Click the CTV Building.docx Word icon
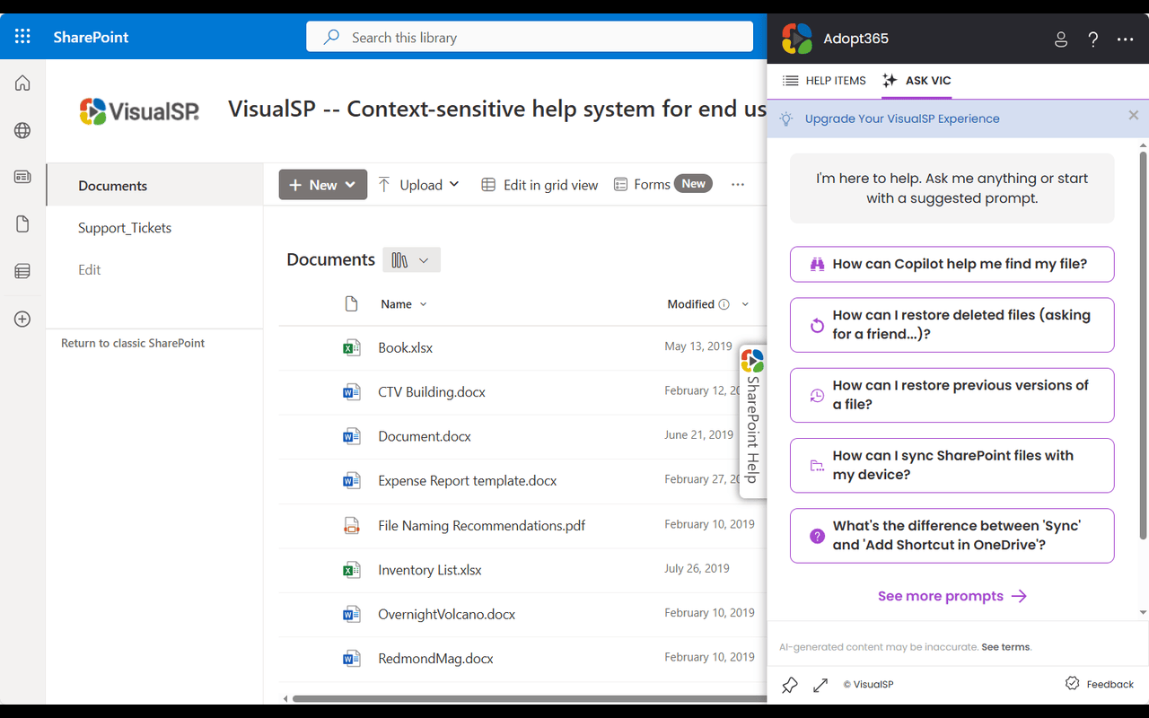 pos(352,392)
